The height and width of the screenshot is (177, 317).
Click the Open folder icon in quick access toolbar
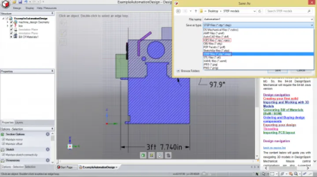(x=15, y=2)
